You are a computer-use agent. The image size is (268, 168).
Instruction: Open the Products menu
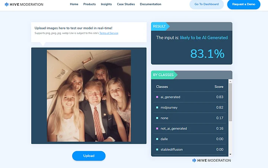click(89, 4)
